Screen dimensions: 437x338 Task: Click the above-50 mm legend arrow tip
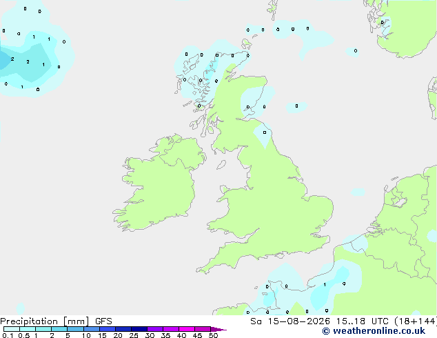pos(218,329)
